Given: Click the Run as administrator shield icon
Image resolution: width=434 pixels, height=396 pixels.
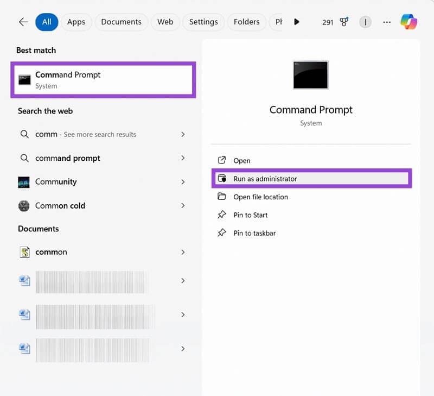Looking at the screenshot, I should click(222, 178).
